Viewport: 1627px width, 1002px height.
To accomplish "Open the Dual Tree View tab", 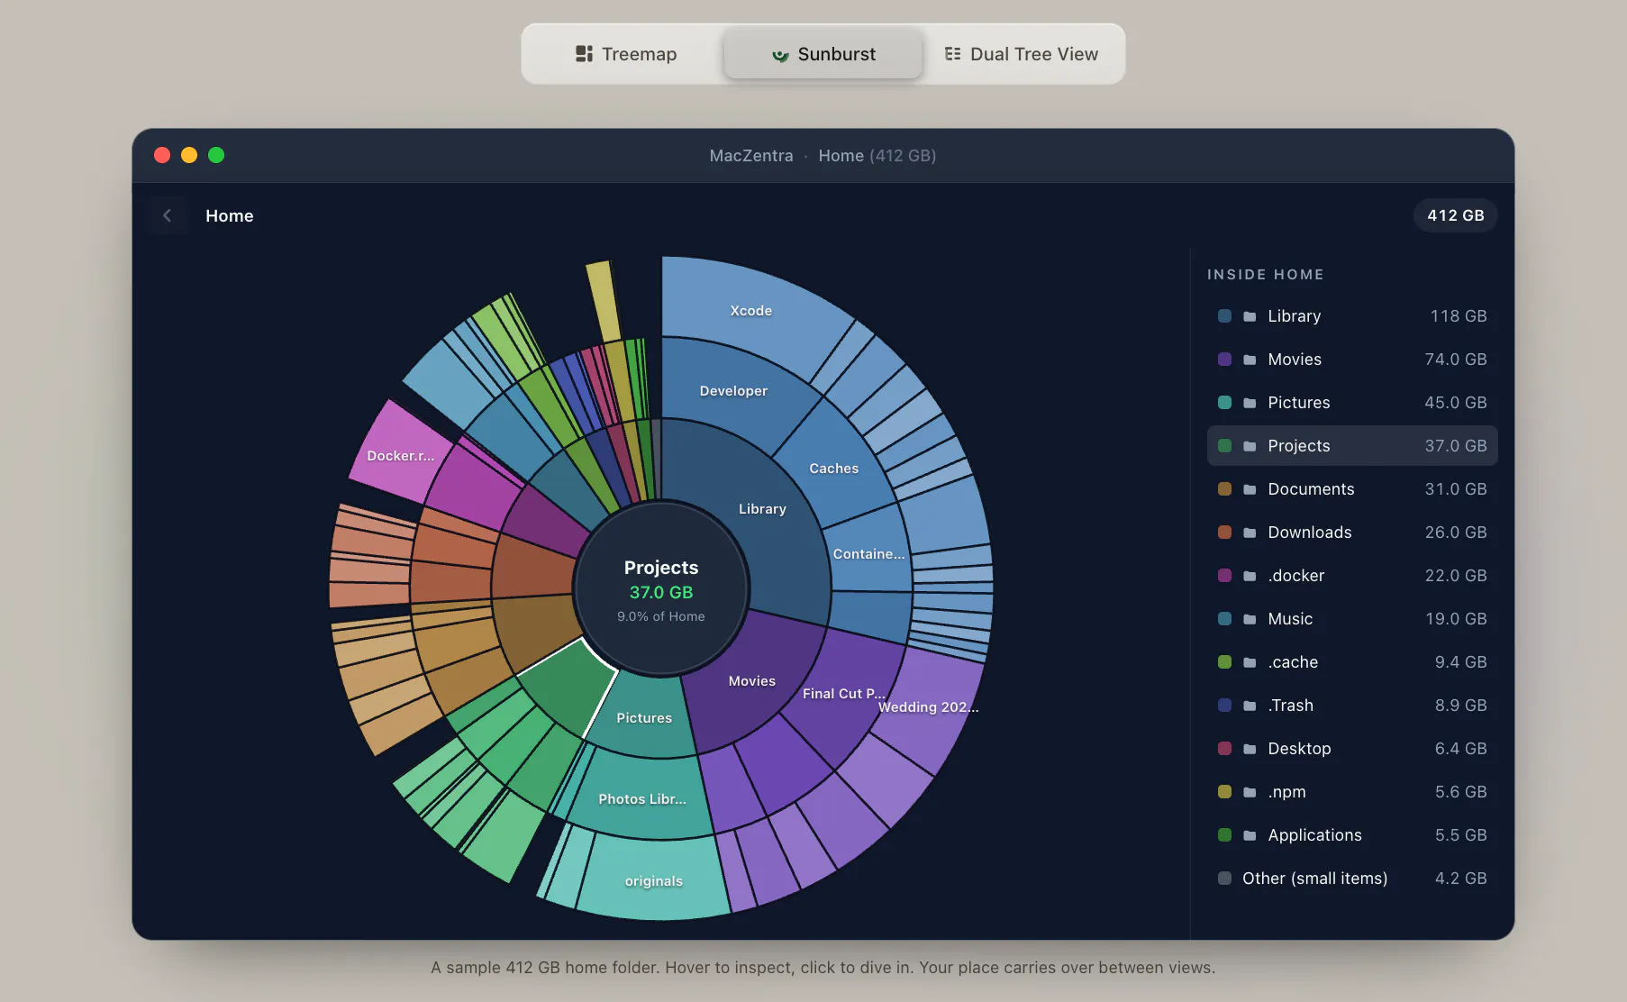I will click(x=1022, y=54).
